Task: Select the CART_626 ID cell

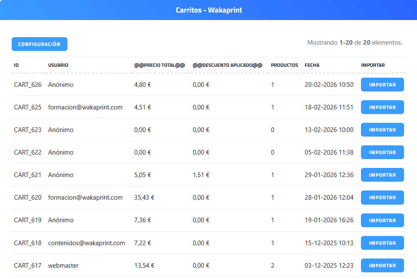Action: (28, 85)
